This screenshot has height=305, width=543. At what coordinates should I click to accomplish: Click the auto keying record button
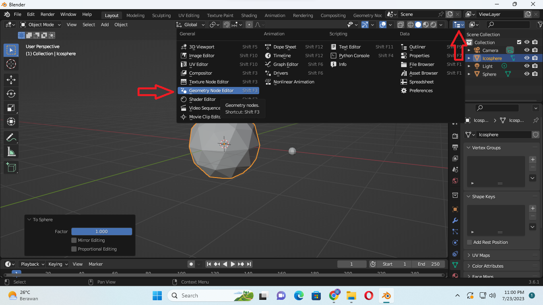click(x=191, y=264)
